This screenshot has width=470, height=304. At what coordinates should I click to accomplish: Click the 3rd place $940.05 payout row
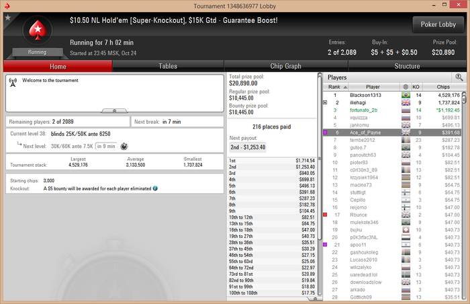(x=272, y=173)
